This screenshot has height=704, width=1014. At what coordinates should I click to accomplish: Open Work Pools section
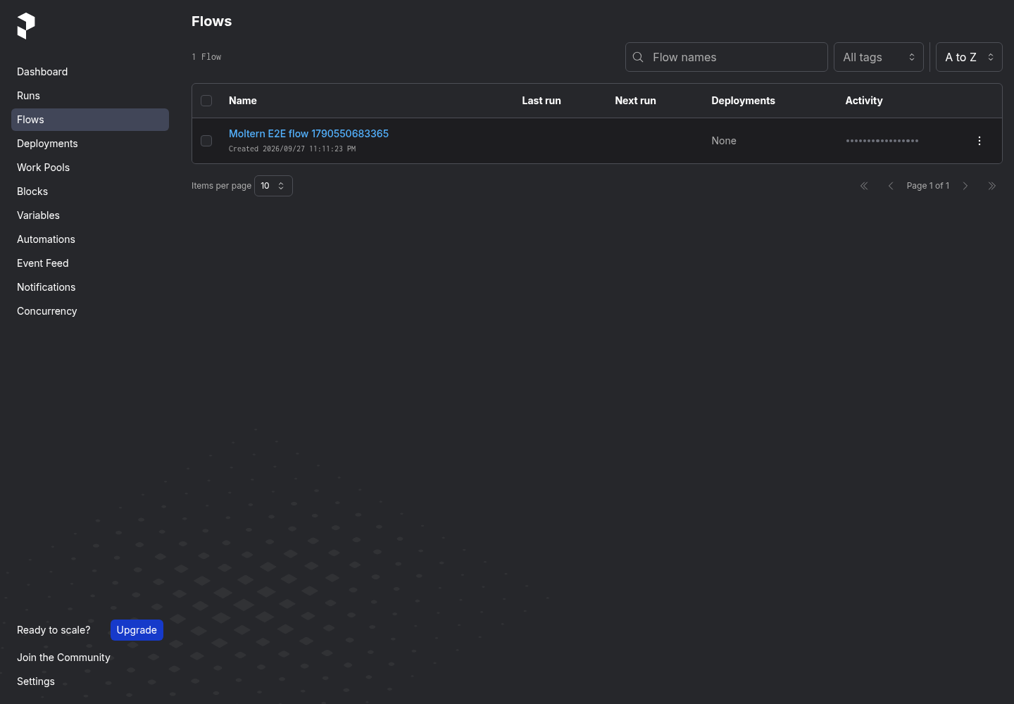pyautogui.click(x=90, y=168)
